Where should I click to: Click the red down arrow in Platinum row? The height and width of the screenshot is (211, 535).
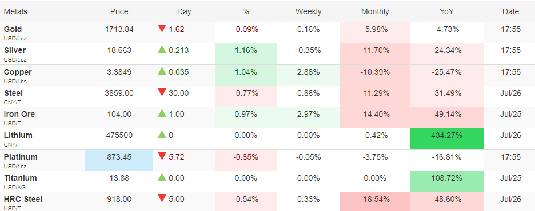click(x=162, y=157)
